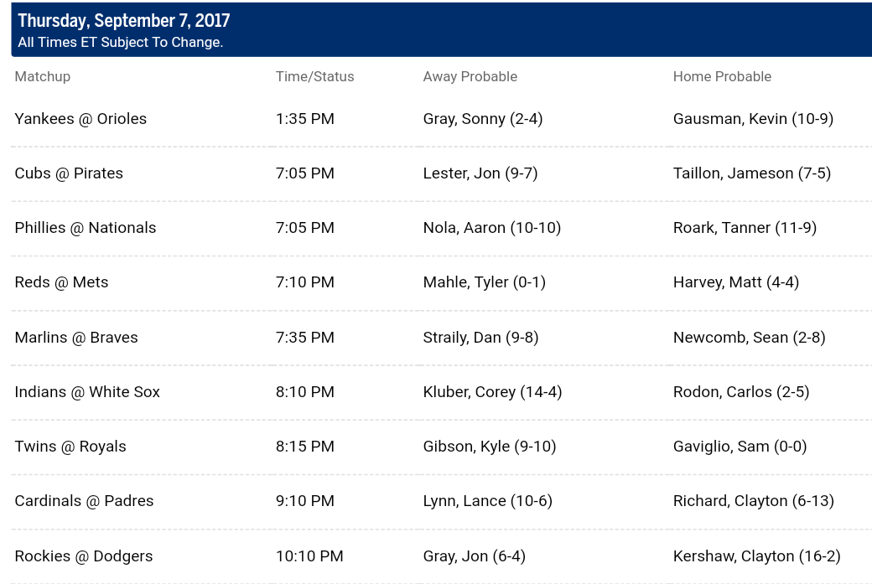Image resolution: width=872 pixels, height=584 pixels.
Task: Open the Phillies @ Nationals game
Action: (x=85, y=228)
